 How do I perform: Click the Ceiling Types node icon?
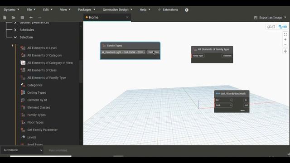click(x=23, y=92)
